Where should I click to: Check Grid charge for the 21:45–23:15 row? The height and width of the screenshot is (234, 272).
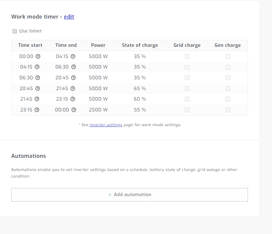pyautogui.click(x=187, y=99)
